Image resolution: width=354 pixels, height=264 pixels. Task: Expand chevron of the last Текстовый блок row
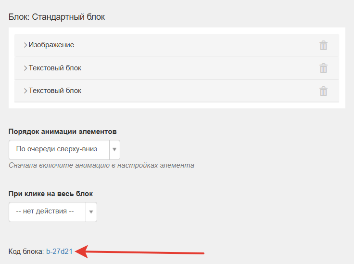[x=25, y=91]
